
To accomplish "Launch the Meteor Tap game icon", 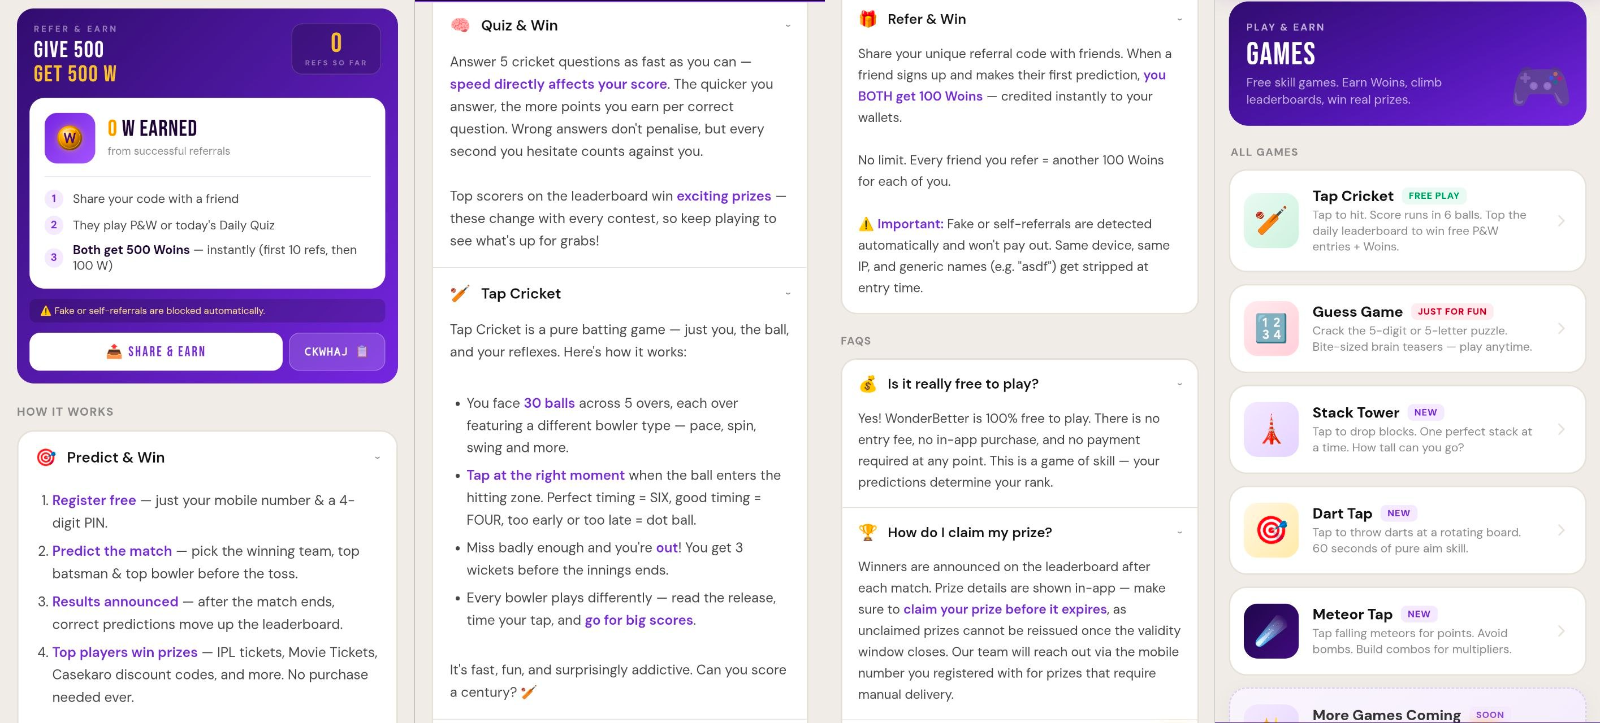I will coord(1271,631).
